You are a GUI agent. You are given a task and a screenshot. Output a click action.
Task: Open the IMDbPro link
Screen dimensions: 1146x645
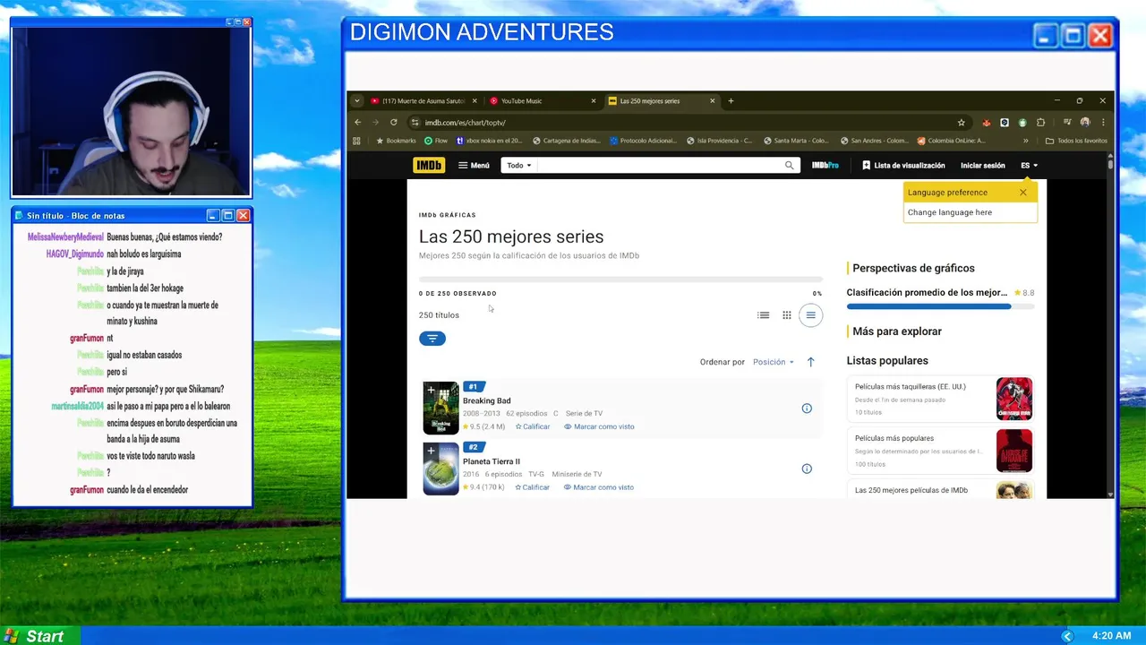tap(825, 165)
